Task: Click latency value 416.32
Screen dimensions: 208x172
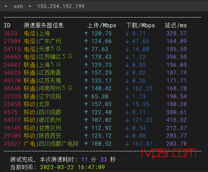Action: [x=176, y=120]
